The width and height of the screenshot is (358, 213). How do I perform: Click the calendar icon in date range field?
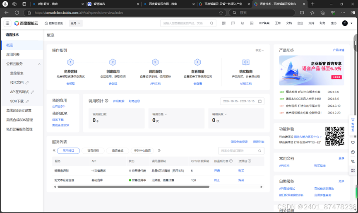(x=260, y=101)
